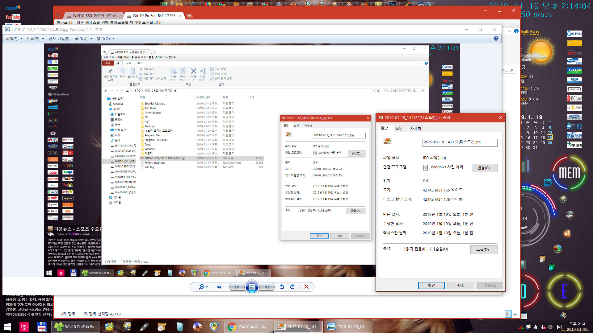The width and height of the screenshot is (593, 333).
Task: Open the Chrome 윈도우 포럼 taskbar item
Action: point(249,327)
